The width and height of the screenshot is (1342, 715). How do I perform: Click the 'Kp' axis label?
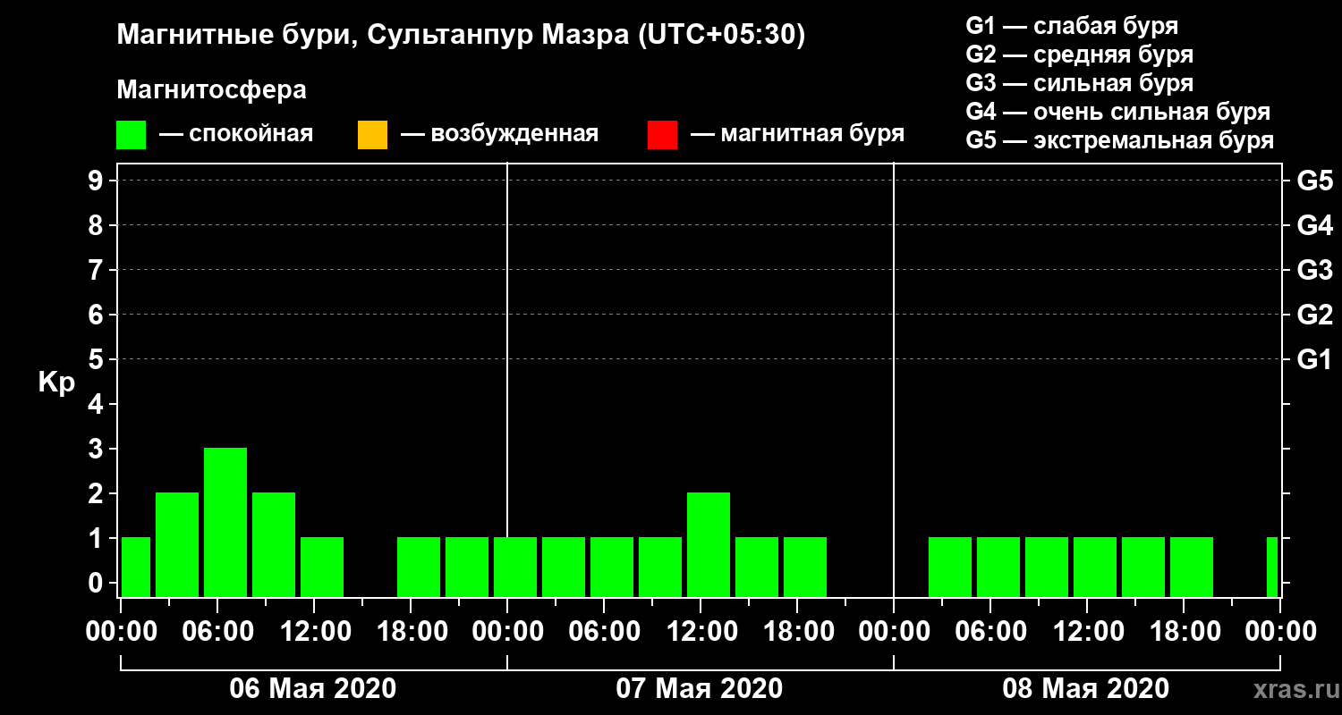(56, 382)
